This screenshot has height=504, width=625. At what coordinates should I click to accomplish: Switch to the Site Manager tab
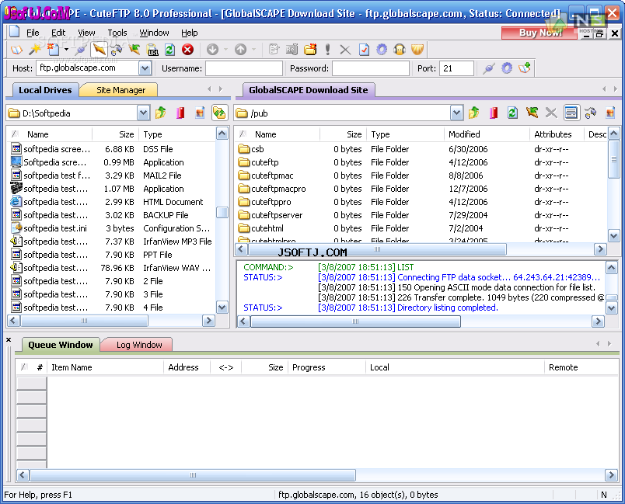pos(120,90)
